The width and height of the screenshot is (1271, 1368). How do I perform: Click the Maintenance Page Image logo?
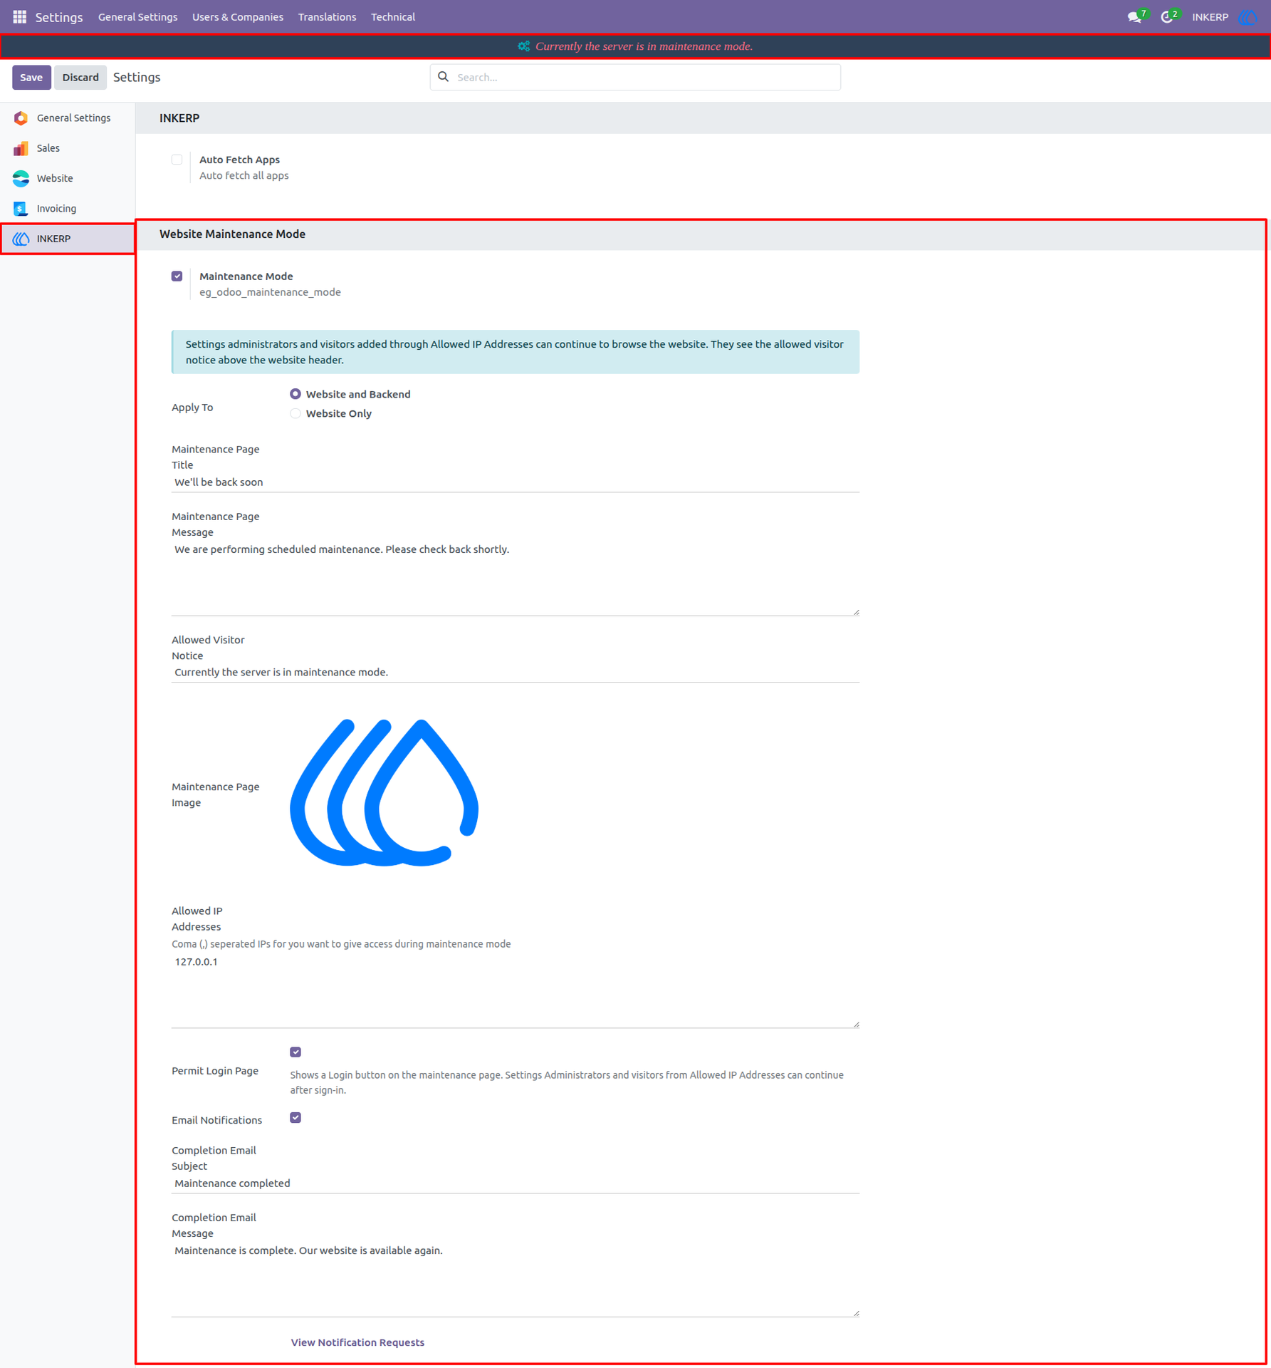pos(385,793)
